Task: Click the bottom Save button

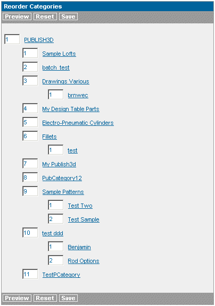Action: (x=68, y=298)
